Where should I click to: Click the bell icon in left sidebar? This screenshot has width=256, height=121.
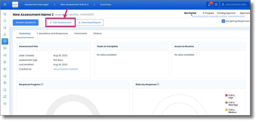coord(5,21)
